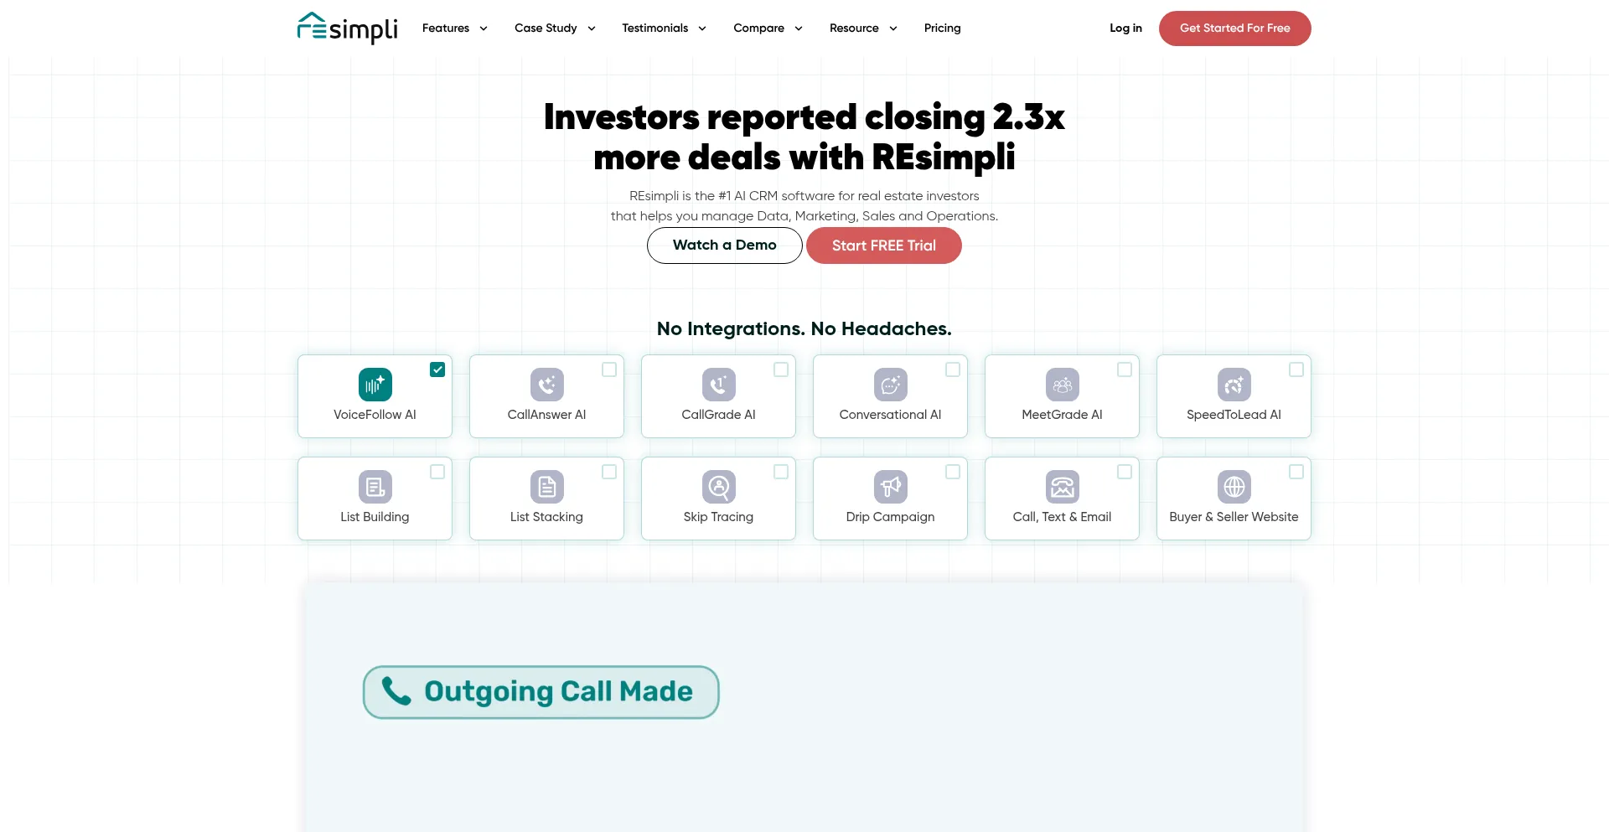Click the Watch a Demo button

click(725, 245)
